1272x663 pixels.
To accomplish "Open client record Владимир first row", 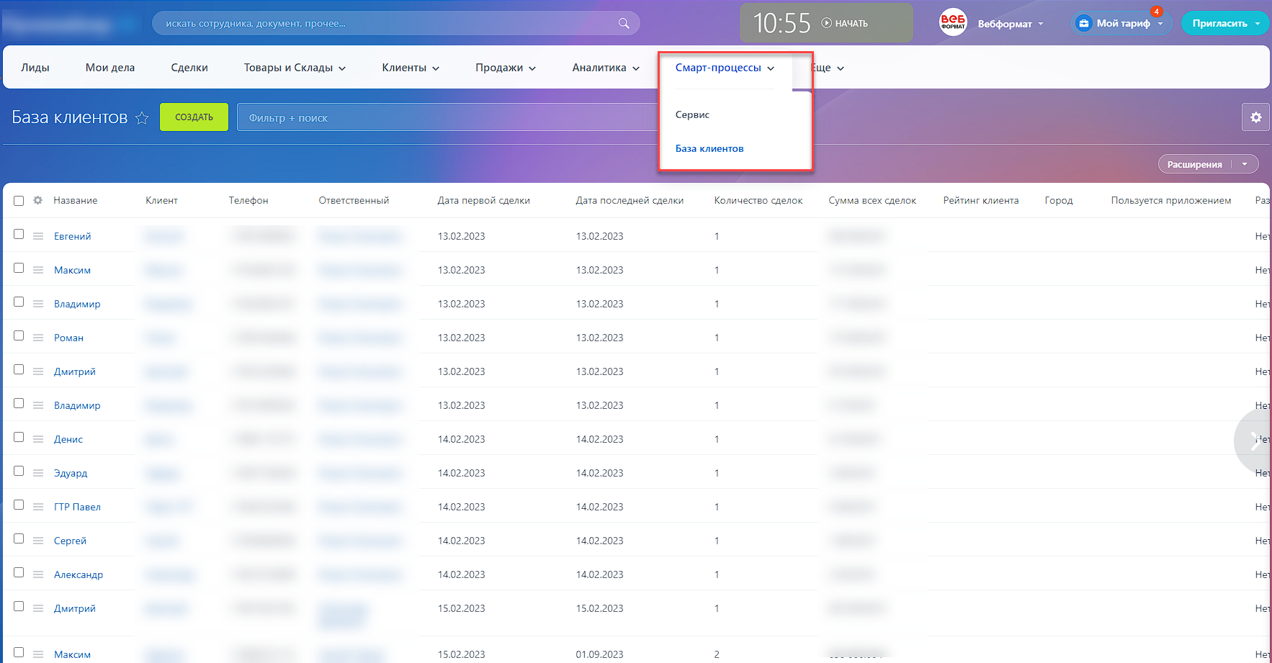I will [x=77, y=304].
